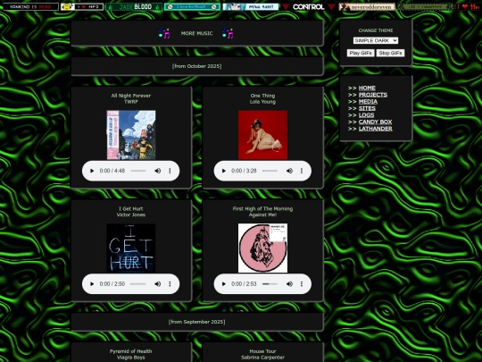Mute First High of The Morning player
This screenshot has width=482, height=362.
[x=289, y=284]
